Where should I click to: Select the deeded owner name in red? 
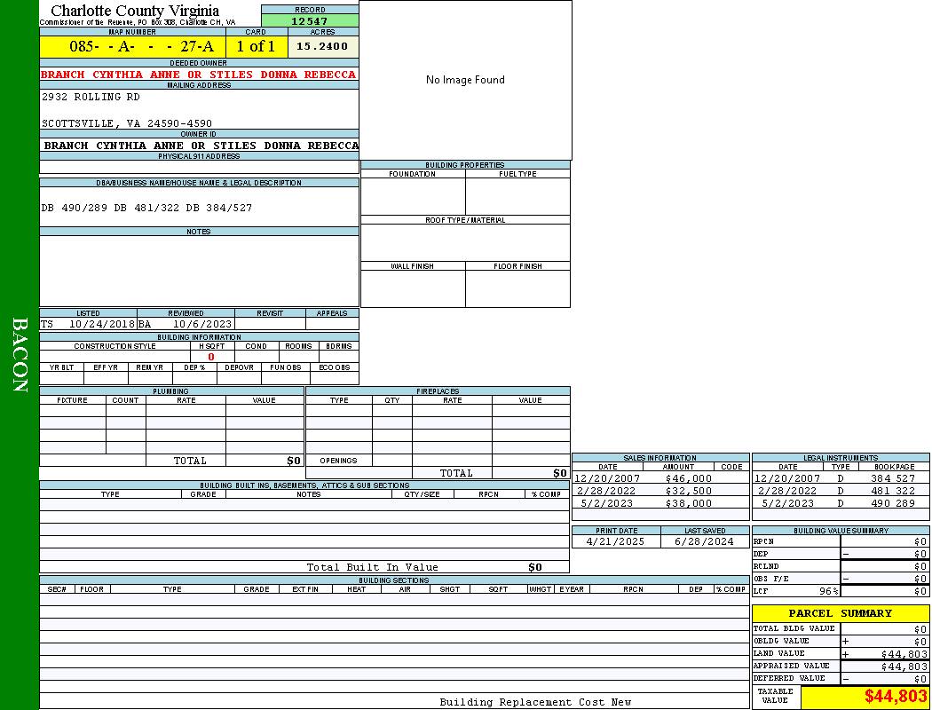coord(199,75)
